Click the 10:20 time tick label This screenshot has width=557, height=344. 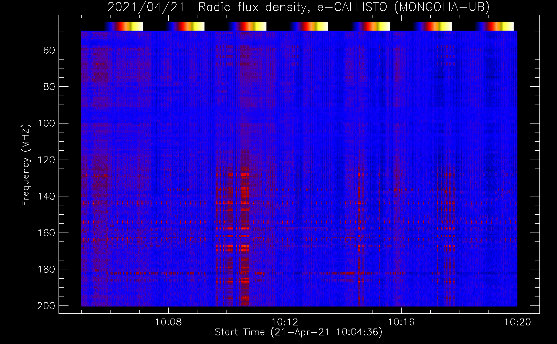pyautogui.click(x=517, y=322)
